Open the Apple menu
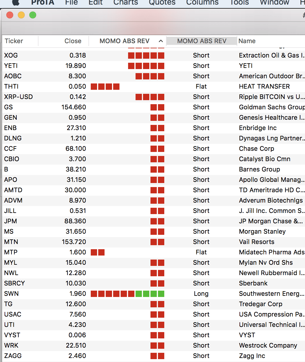The width and height of the screenshot is (305, 362). click(16, 2)
